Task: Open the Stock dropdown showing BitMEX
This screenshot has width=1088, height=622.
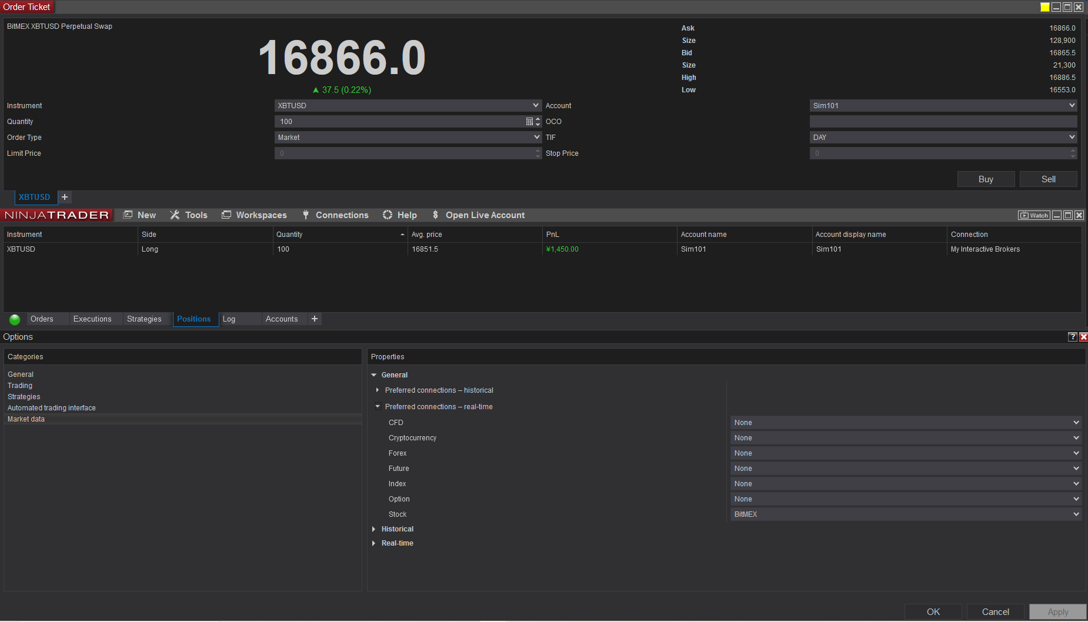Action: coord(906,514)
